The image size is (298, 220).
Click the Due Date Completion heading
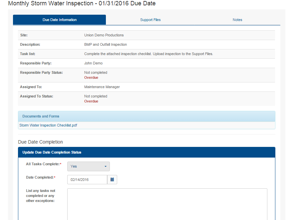40,142
